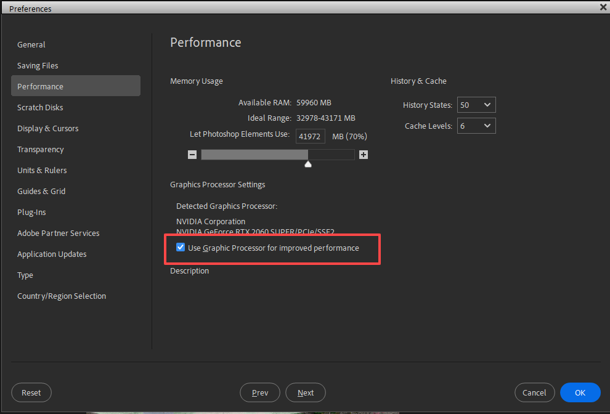610x414 pixels.
Task: Open the Cache Levels dropdown
Action: pyautogui.click(x=476, y=126)
